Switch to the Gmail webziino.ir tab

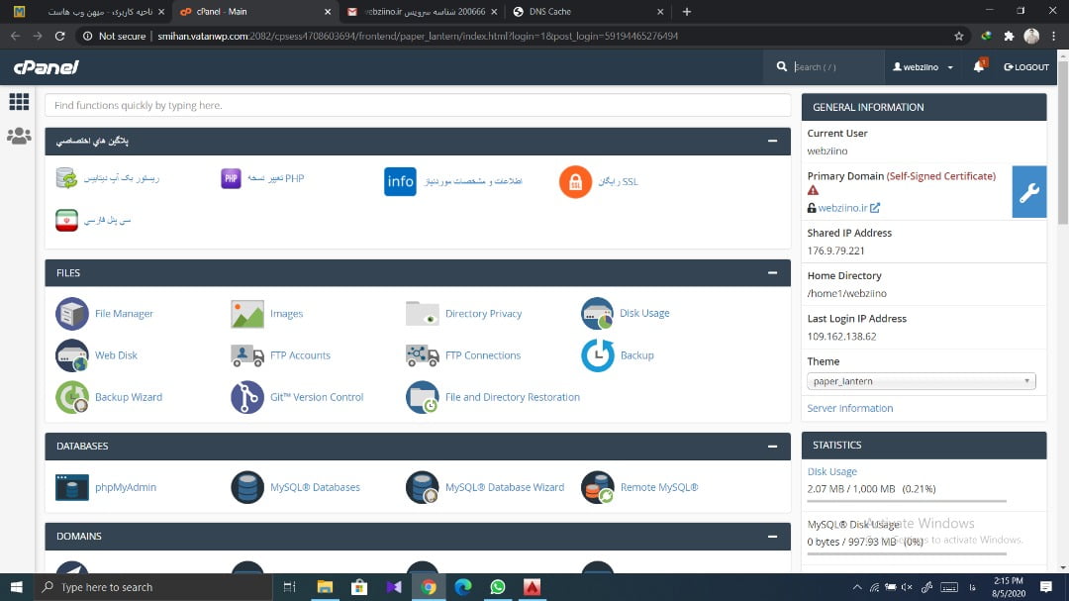pos(422,12)
